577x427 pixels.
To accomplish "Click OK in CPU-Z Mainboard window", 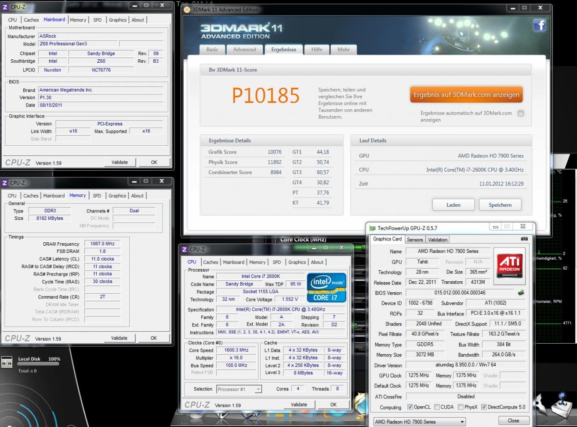I will (154, 162).
